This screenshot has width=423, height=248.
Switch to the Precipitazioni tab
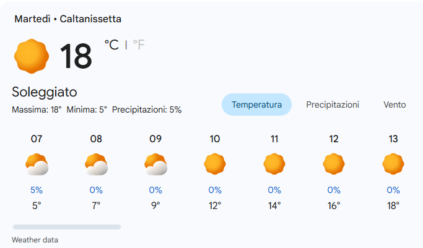(x=333, y=105)
